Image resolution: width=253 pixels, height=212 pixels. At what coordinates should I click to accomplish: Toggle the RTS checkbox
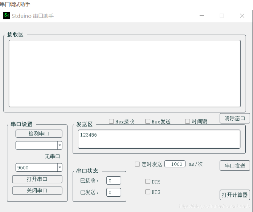[148, 192]
